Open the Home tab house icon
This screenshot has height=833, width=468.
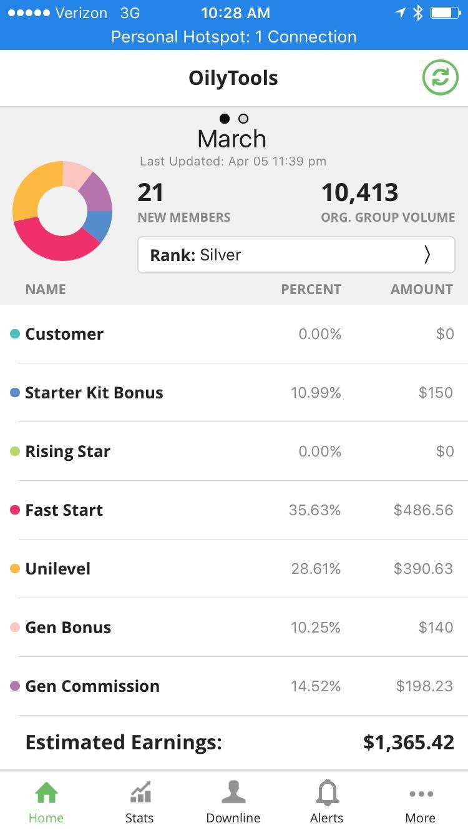point(46,794)
